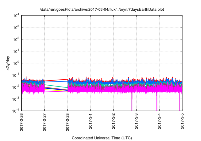Click the 10^1 y-axis tick label
This screenshot has height=141, width=201.
coord(16,51)
